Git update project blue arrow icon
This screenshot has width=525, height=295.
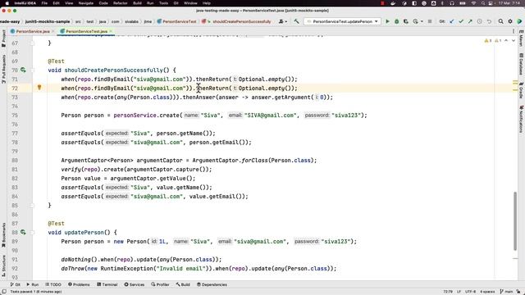(x=452, y=21)
